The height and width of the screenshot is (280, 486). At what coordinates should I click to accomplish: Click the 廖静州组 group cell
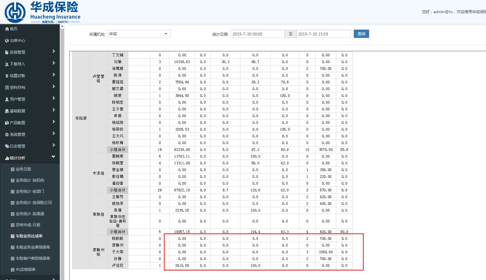[x=98, y=252]
